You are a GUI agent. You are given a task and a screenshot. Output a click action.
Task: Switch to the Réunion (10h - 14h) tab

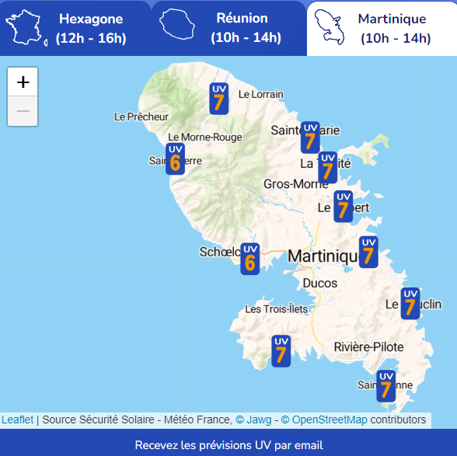click(229, 28)
